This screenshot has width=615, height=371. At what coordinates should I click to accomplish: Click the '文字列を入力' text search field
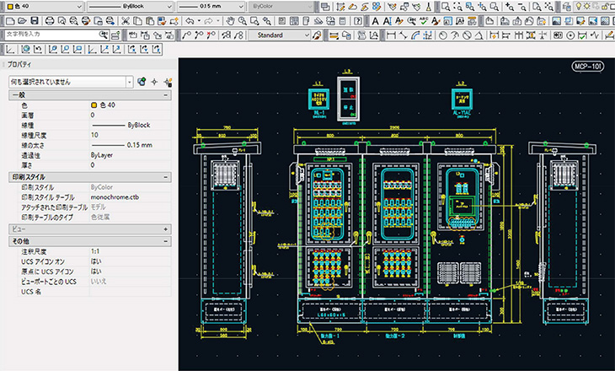(x=51, y=35)
